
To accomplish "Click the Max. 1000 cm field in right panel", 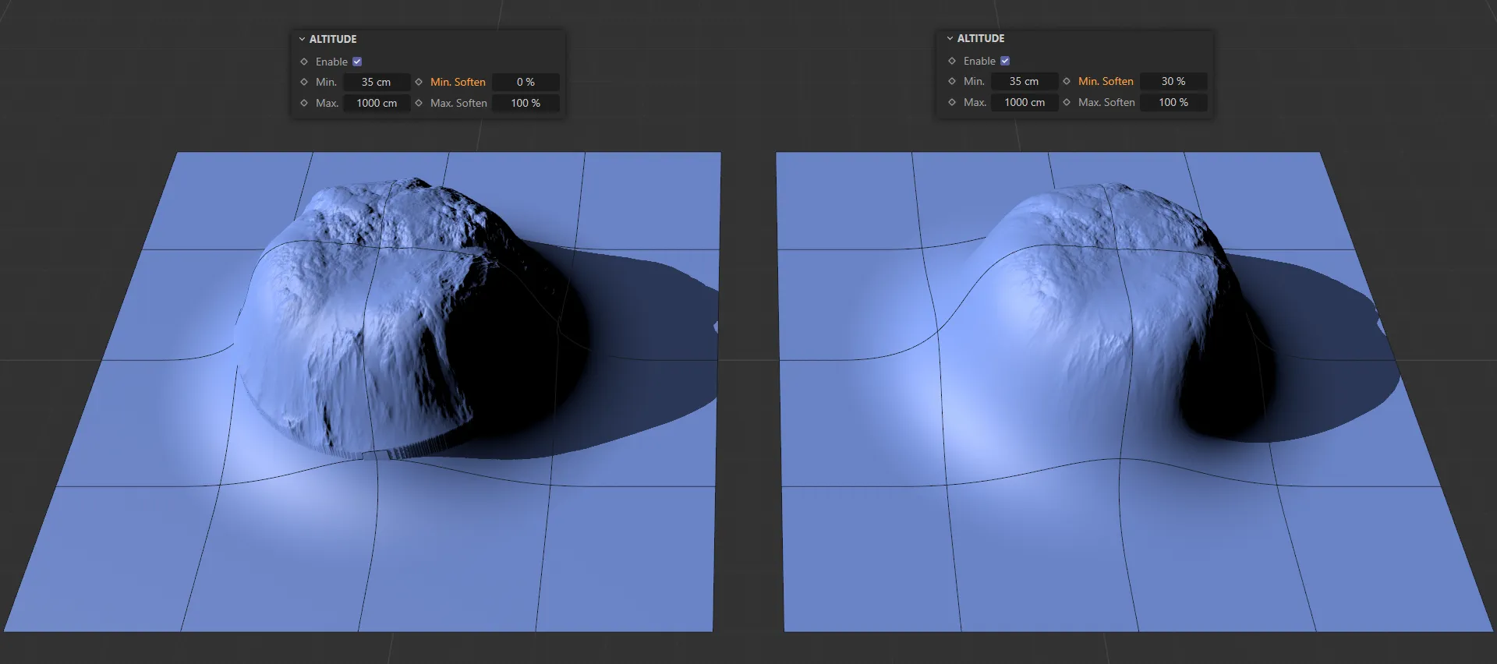I will click(x=1025, y=102).
